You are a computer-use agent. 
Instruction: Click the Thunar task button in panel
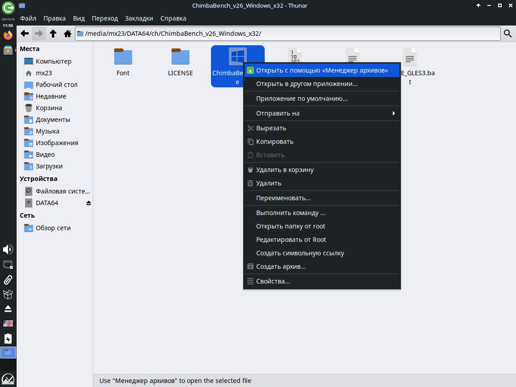(8, 353)
